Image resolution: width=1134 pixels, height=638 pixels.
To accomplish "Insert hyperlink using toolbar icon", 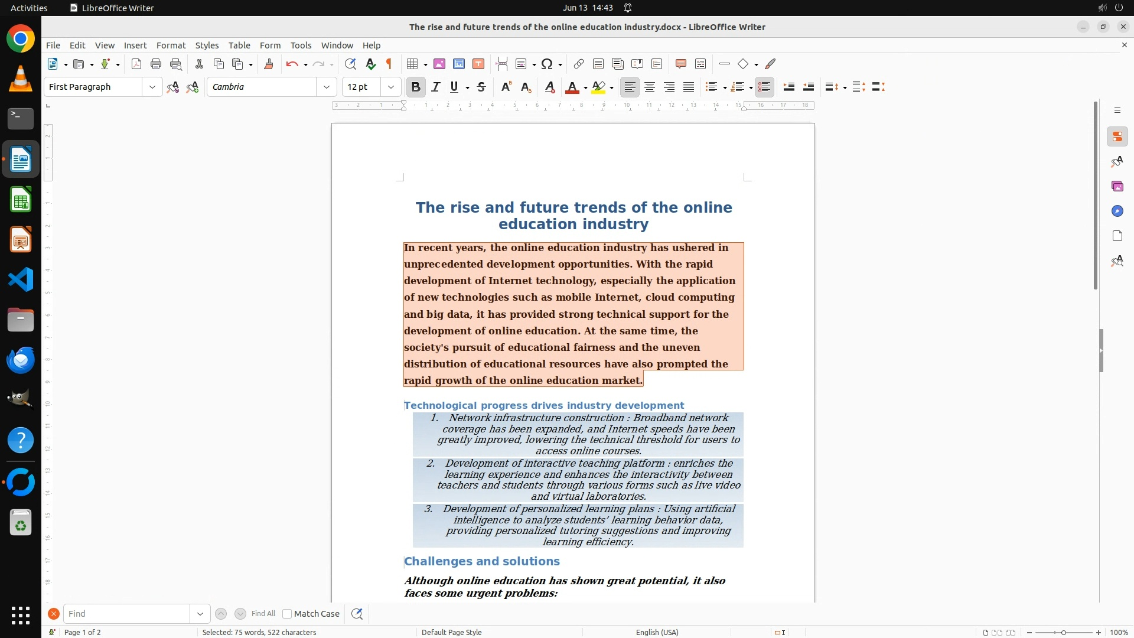I will [x=579, y=64].
